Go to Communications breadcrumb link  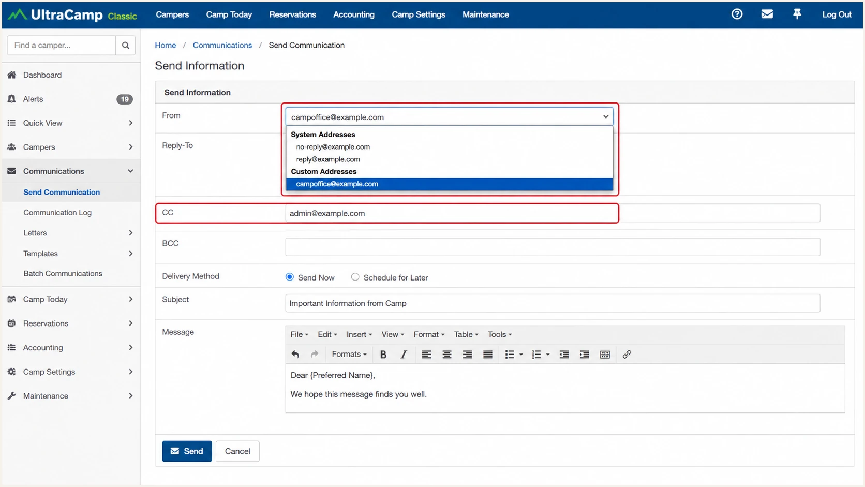222,46
